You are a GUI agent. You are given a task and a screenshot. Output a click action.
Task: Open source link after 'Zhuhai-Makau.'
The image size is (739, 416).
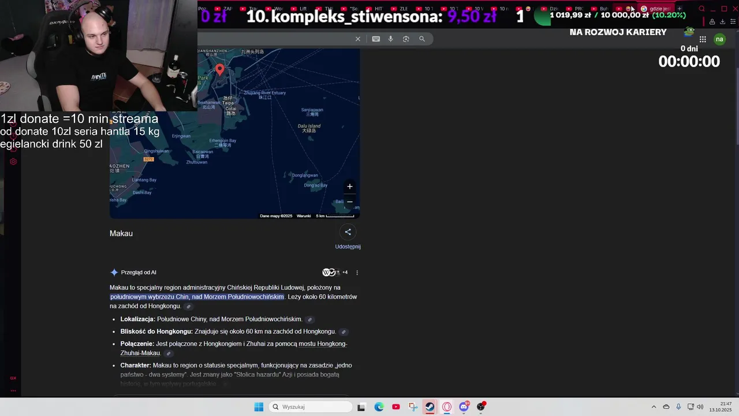[169, 354]
